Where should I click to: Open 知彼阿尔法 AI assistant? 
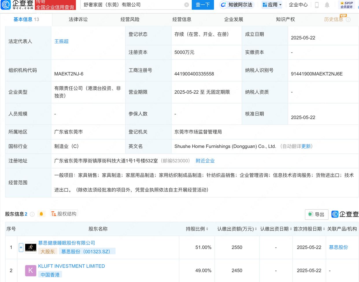(x=236, y=5)
